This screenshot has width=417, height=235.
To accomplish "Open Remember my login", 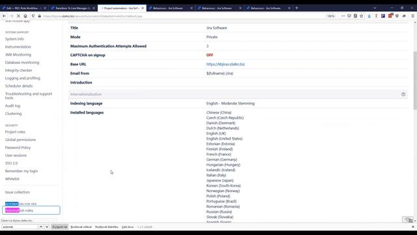I will click(22, 171).
